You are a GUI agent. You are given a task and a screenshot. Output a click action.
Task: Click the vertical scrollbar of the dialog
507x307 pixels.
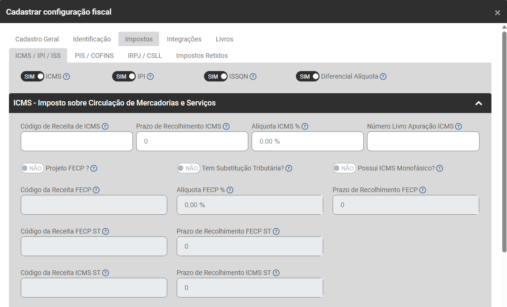tap(504, 141)
